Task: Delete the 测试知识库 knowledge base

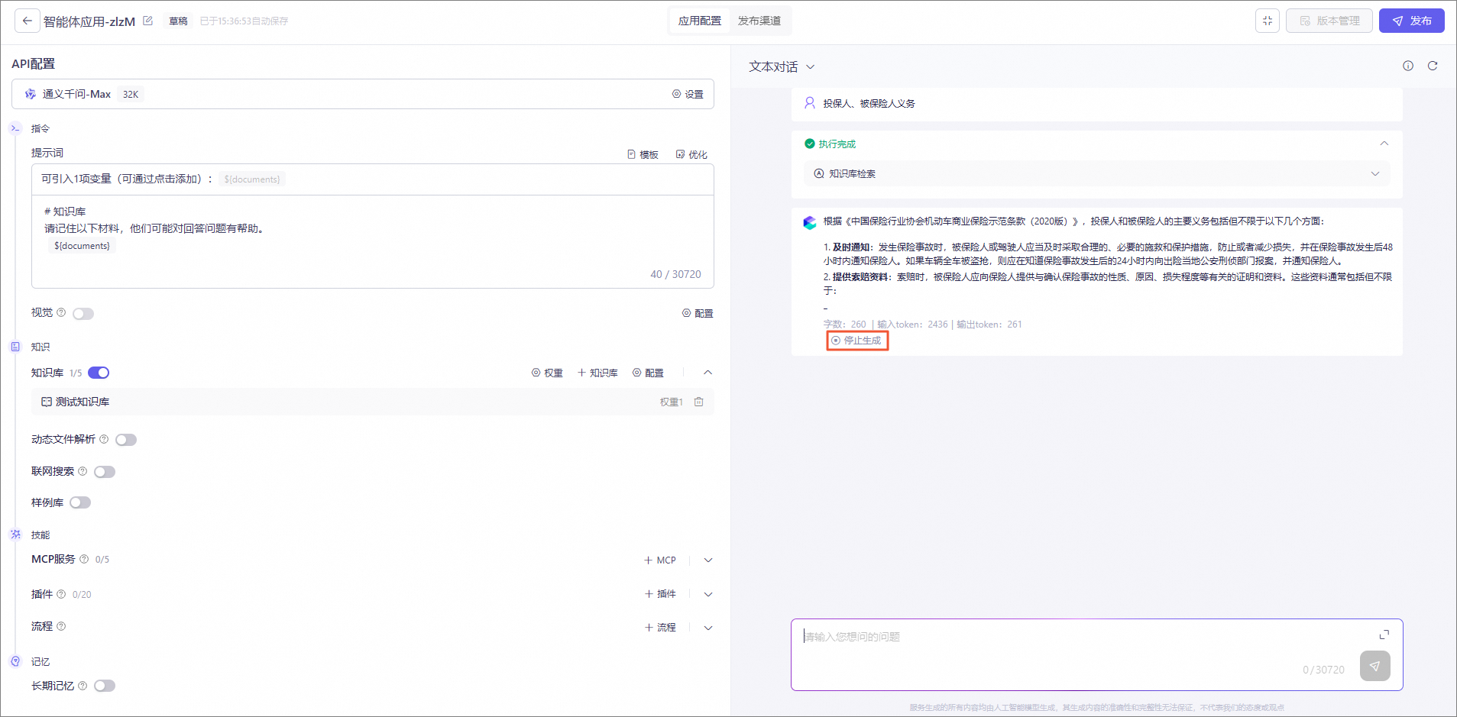Action: coord(698,402)
